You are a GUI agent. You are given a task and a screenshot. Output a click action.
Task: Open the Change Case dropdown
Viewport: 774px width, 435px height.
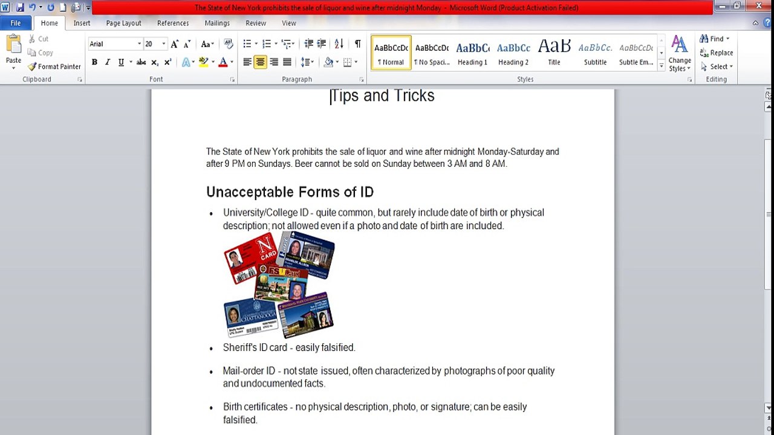tap(207, 44)
